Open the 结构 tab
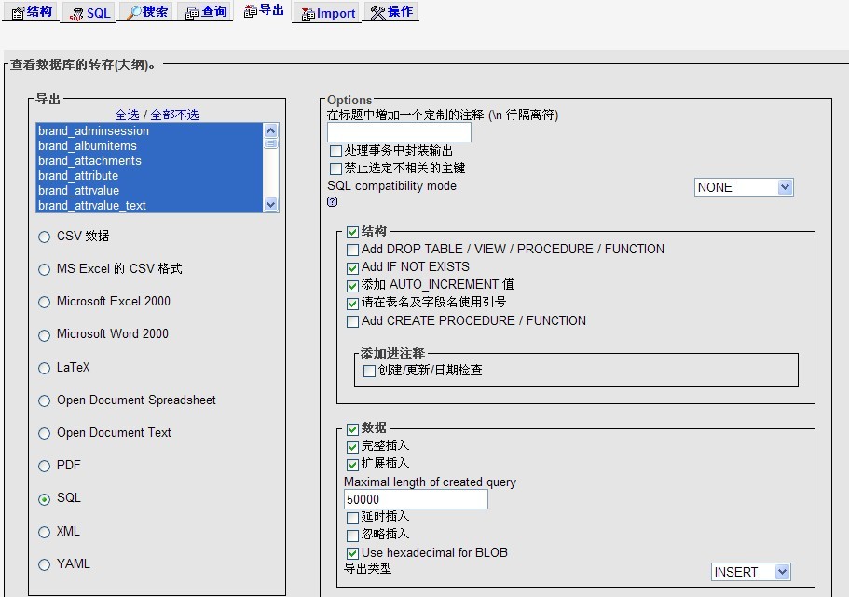Image resolution: width=849 pixels, height=597 pixels. click(x=33, y=12)
